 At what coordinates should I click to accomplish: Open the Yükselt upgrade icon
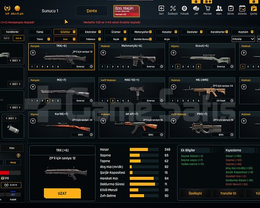coord(184,8)
